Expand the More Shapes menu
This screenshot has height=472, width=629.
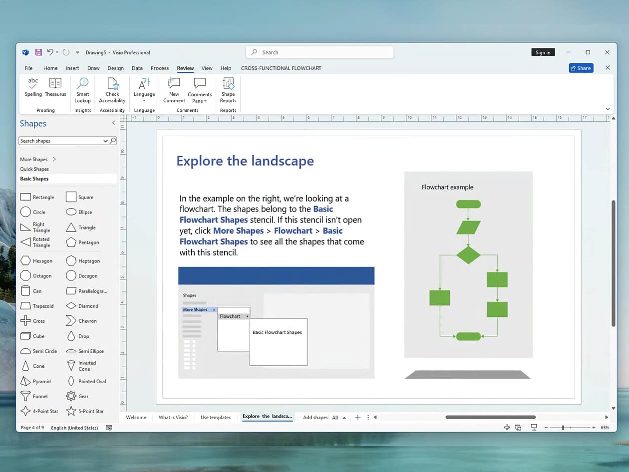click(x=34, y=159)
